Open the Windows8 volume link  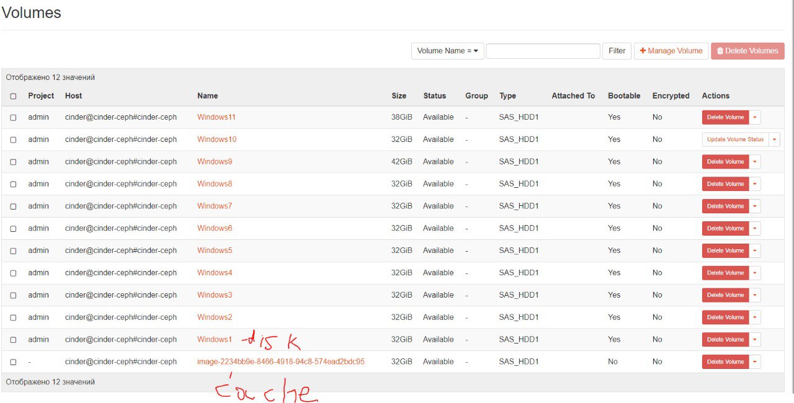tap(215, 184)
